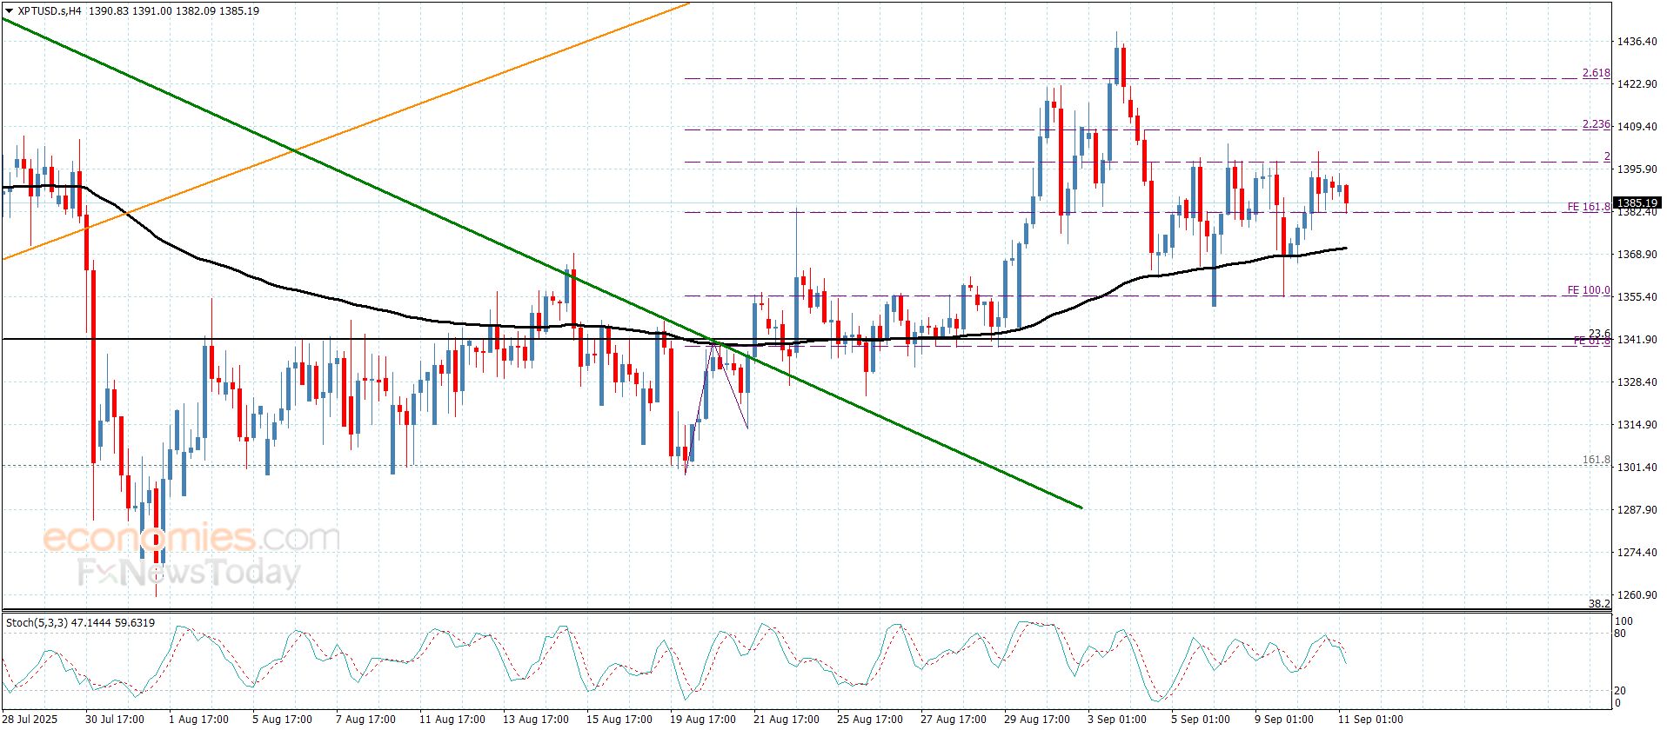Image resolution: width=1667 pixels, height=730 pixels.
Task: Select the FE 100.0 expansion label
Action: (1588, 290)
